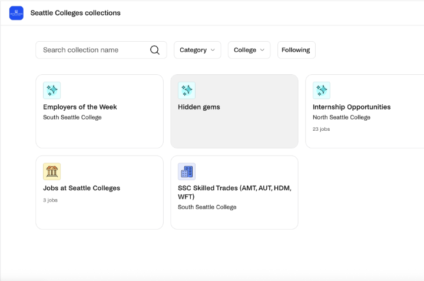The width and height of the screenshot is (424, 281).
Task: Click South Seattle College under SSC Skilled Trades
Action: [207, 207]
